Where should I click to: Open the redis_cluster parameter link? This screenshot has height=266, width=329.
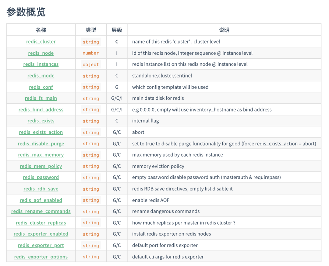coord(41,42)
